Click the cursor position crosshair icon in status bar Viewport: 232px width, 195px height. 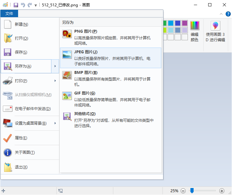pyautogui.click(x=3, y=191)
